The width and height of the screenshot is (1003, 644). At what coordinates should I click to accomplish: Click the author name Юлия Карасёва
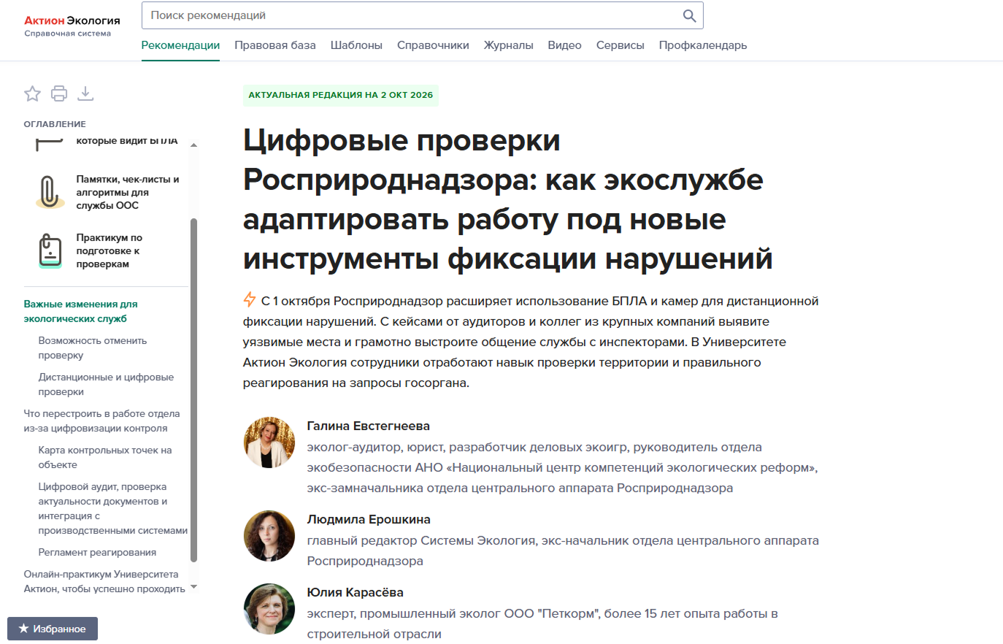pyautogui.click(x=355, y=592)
